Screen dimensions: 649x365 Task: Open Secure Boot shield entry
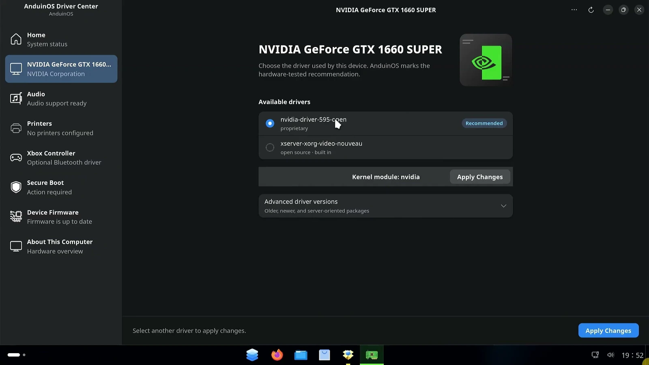(x=61, y=187)
